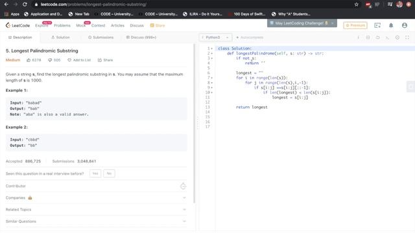The width and height of the screenshot is (415, 233).
Task: Open the 'ILIRA - Do It Yours...' bookmark
Action: pyautogui.click(x=202, y=14)
